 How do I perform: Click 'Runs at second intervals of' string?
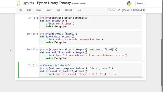(x=74, y=74)
